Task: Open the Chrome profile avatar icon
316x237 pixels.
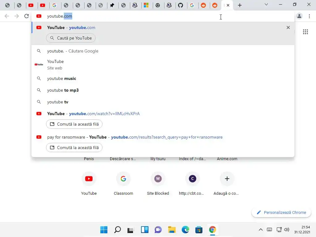Action: point(299,16)
